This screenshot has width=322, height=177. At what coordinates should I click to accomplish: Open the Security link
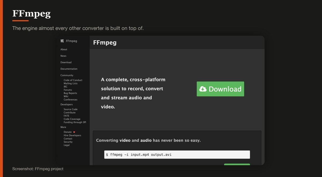click(x=68, y=142)
